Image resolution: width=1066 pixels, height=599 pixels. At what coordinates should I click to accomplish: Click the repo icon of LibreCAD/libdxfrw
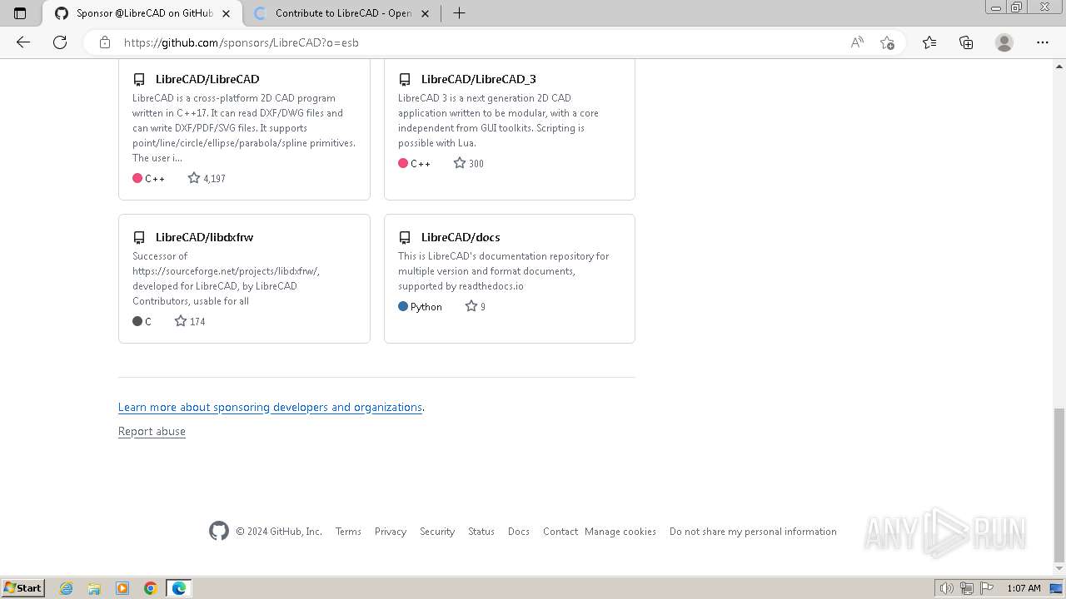[x=139, y=237]
